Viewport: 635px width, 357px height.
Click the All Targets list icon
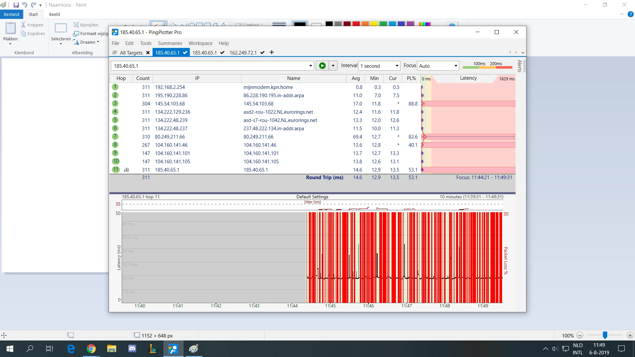pyautogui.click(x=115, y=53)
